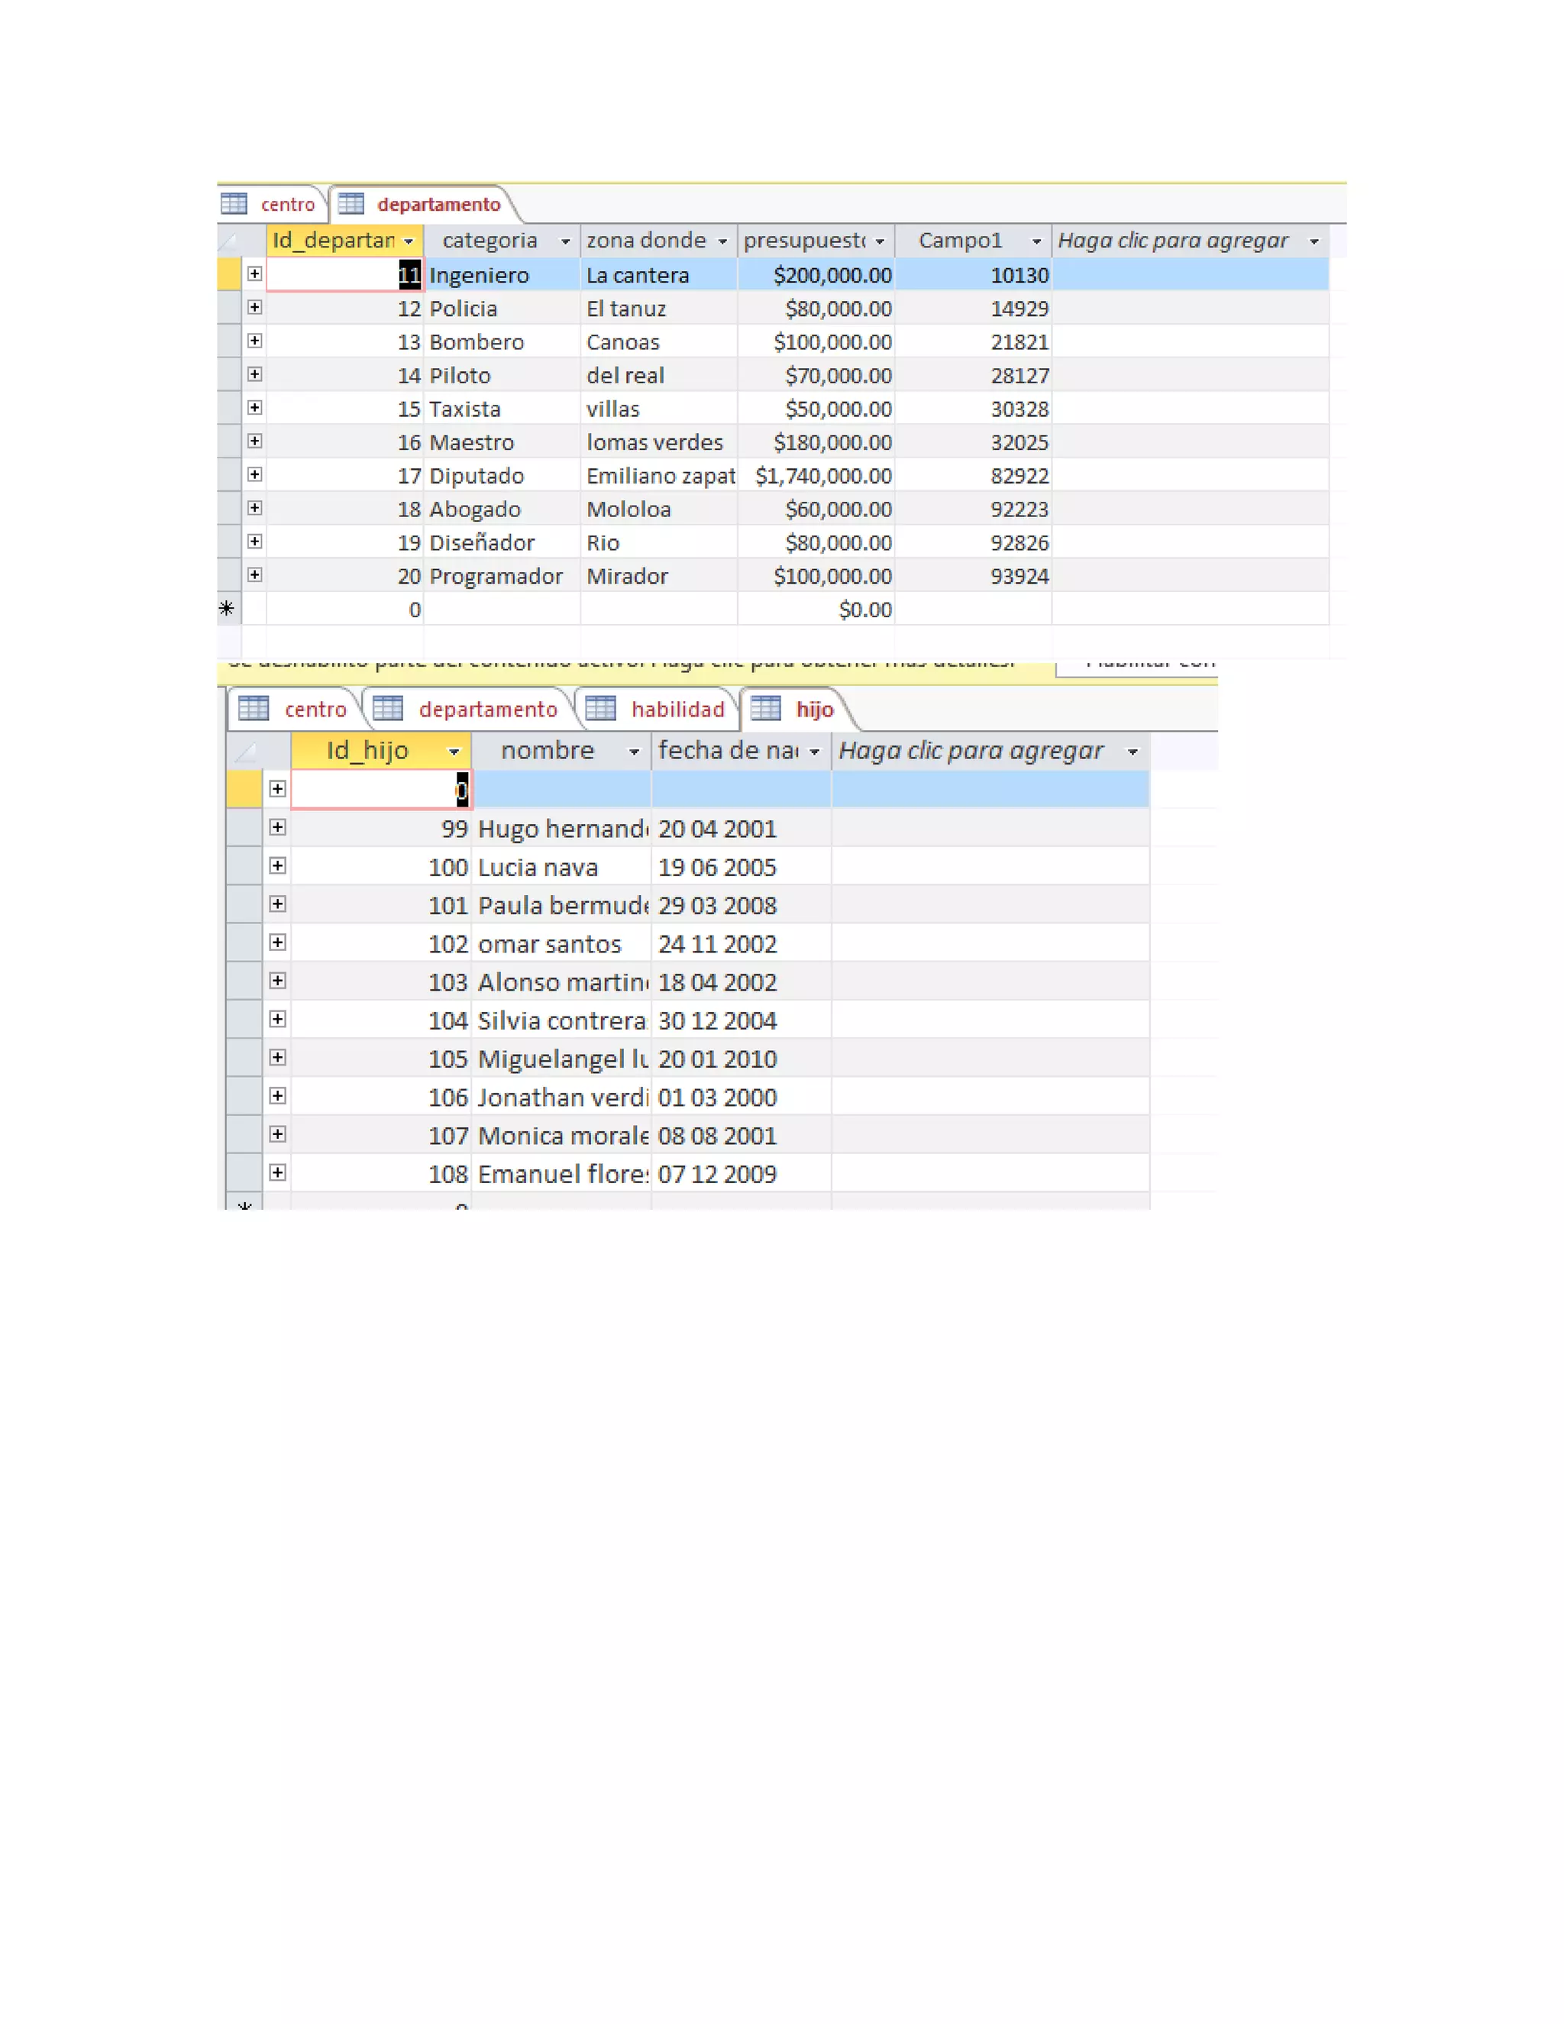This screenshot has height=2024, width=1564.
Task: Click Haga clic para agregar in departamento table
Action: coord(1172,241)
